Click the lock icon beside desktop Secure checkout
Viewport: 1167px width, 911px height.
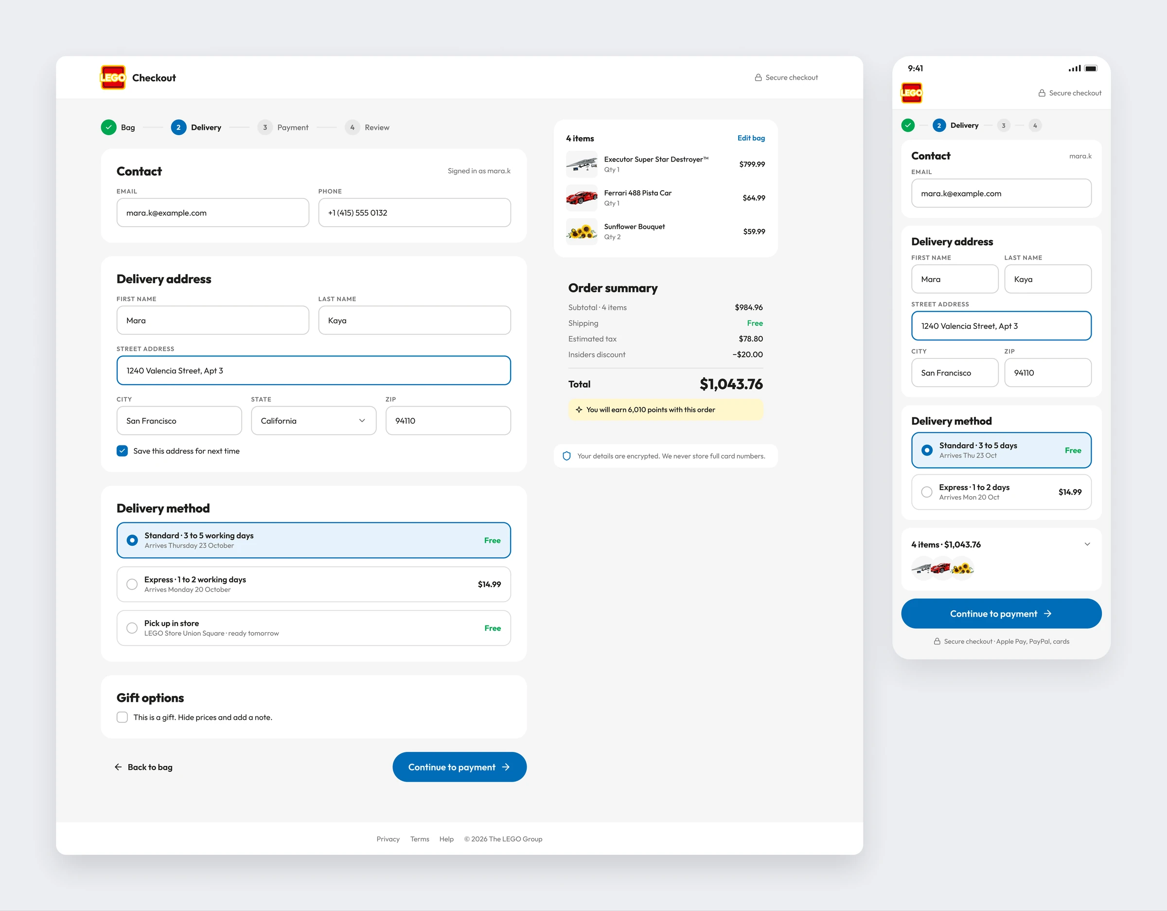pos(758,77)
